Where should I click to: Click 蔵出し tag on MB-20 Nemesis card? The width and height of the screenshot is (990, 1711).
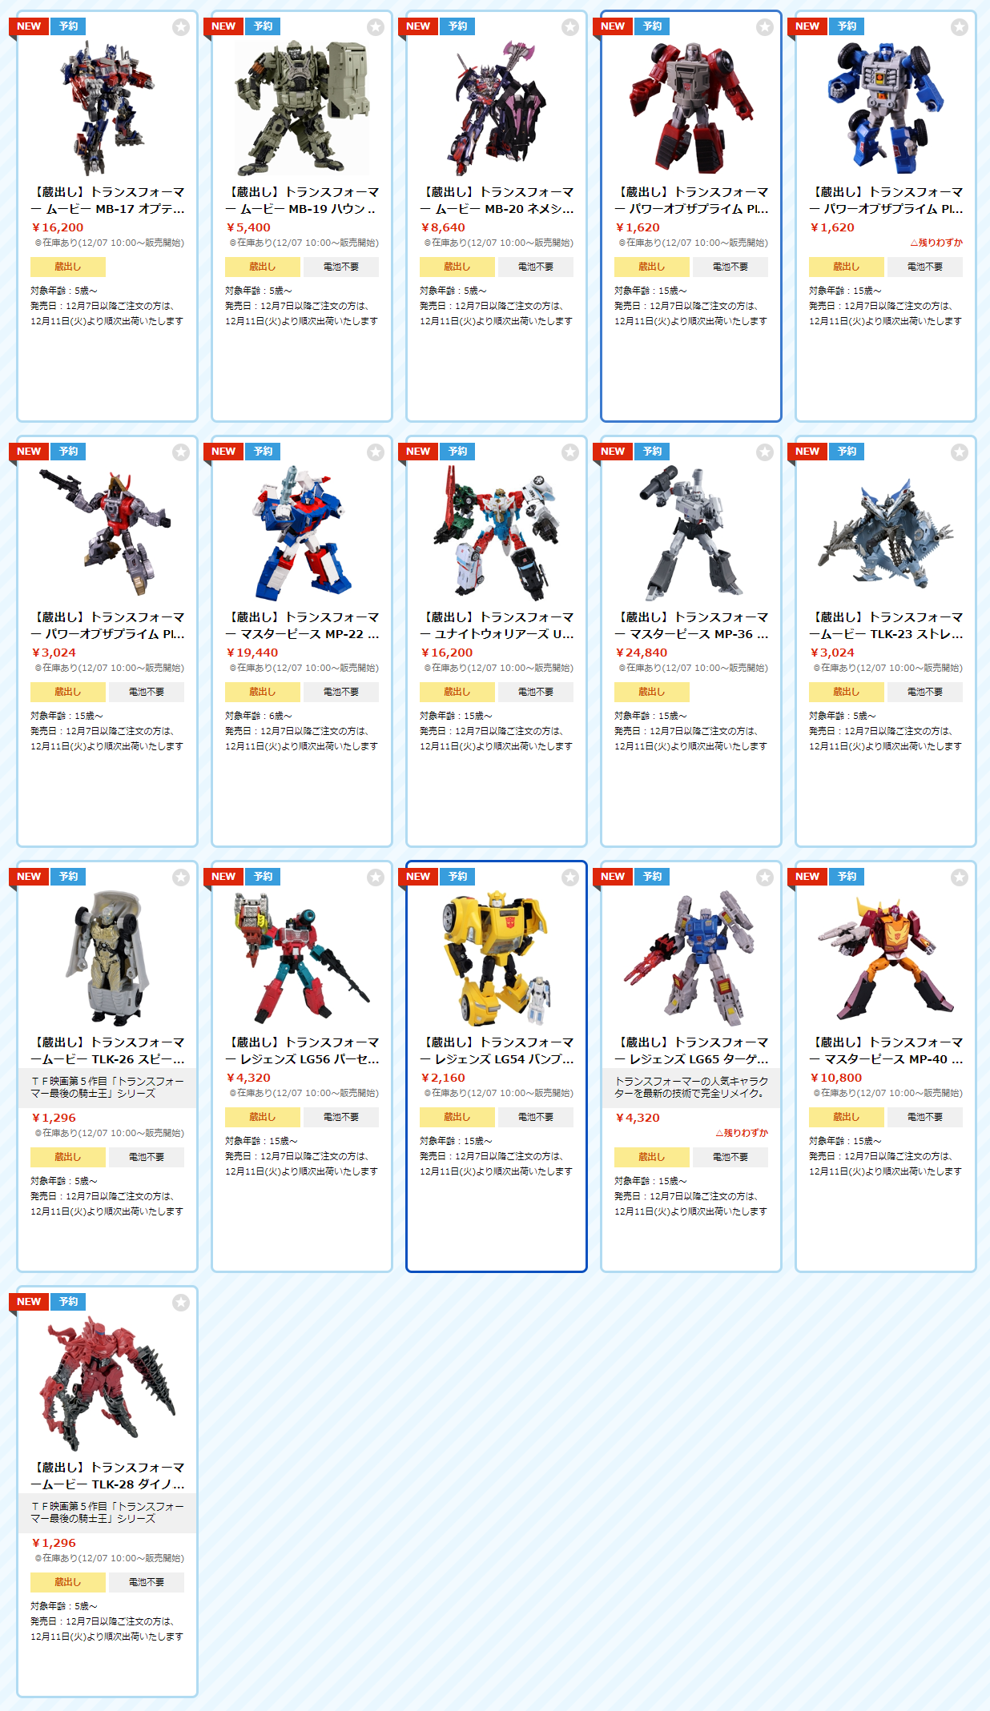tap(457, 267)
